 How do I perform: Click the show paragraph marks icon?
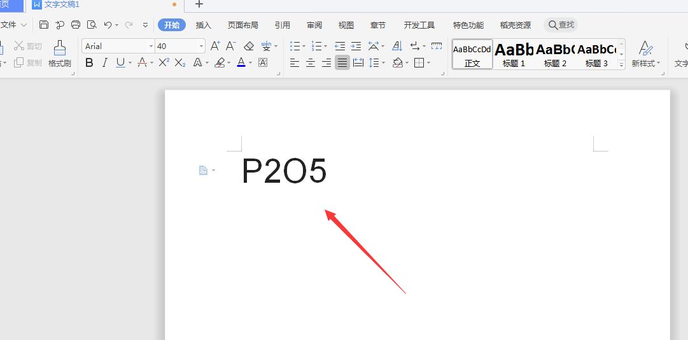pos(414,46)
